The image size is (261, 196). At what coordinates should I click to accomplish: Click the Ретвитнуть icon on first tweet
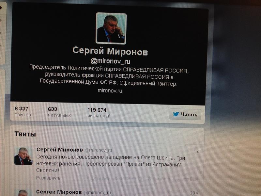129,178
